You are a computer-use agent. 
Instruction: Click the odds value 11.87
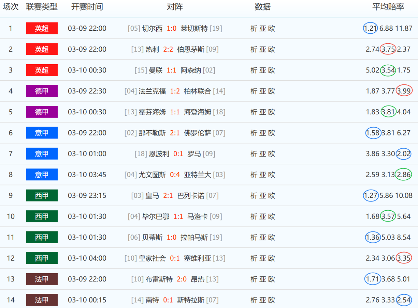[404, 29]
